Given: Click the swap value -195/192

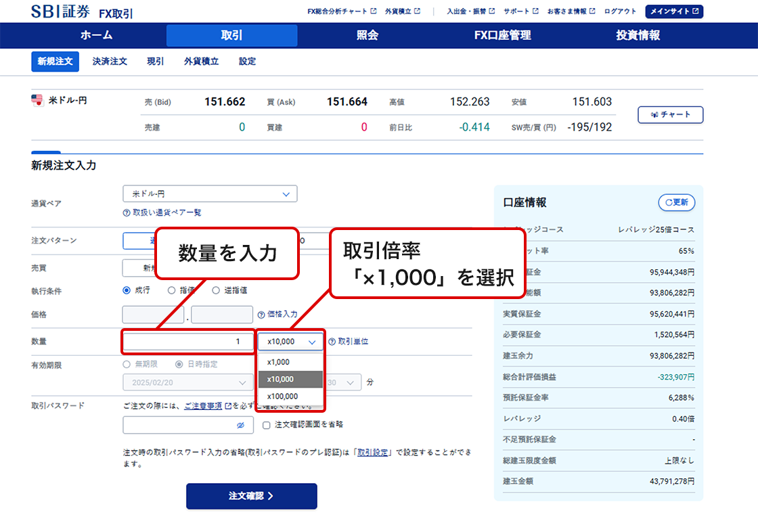Looking at the screenshot, I should pyautogui.click(x=589, y=127).
